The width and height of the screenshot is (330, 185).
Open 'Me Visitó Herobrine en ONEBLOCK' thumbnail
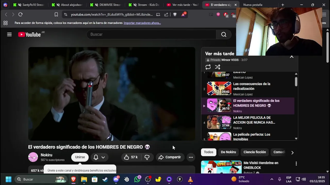tap(221, 167)
